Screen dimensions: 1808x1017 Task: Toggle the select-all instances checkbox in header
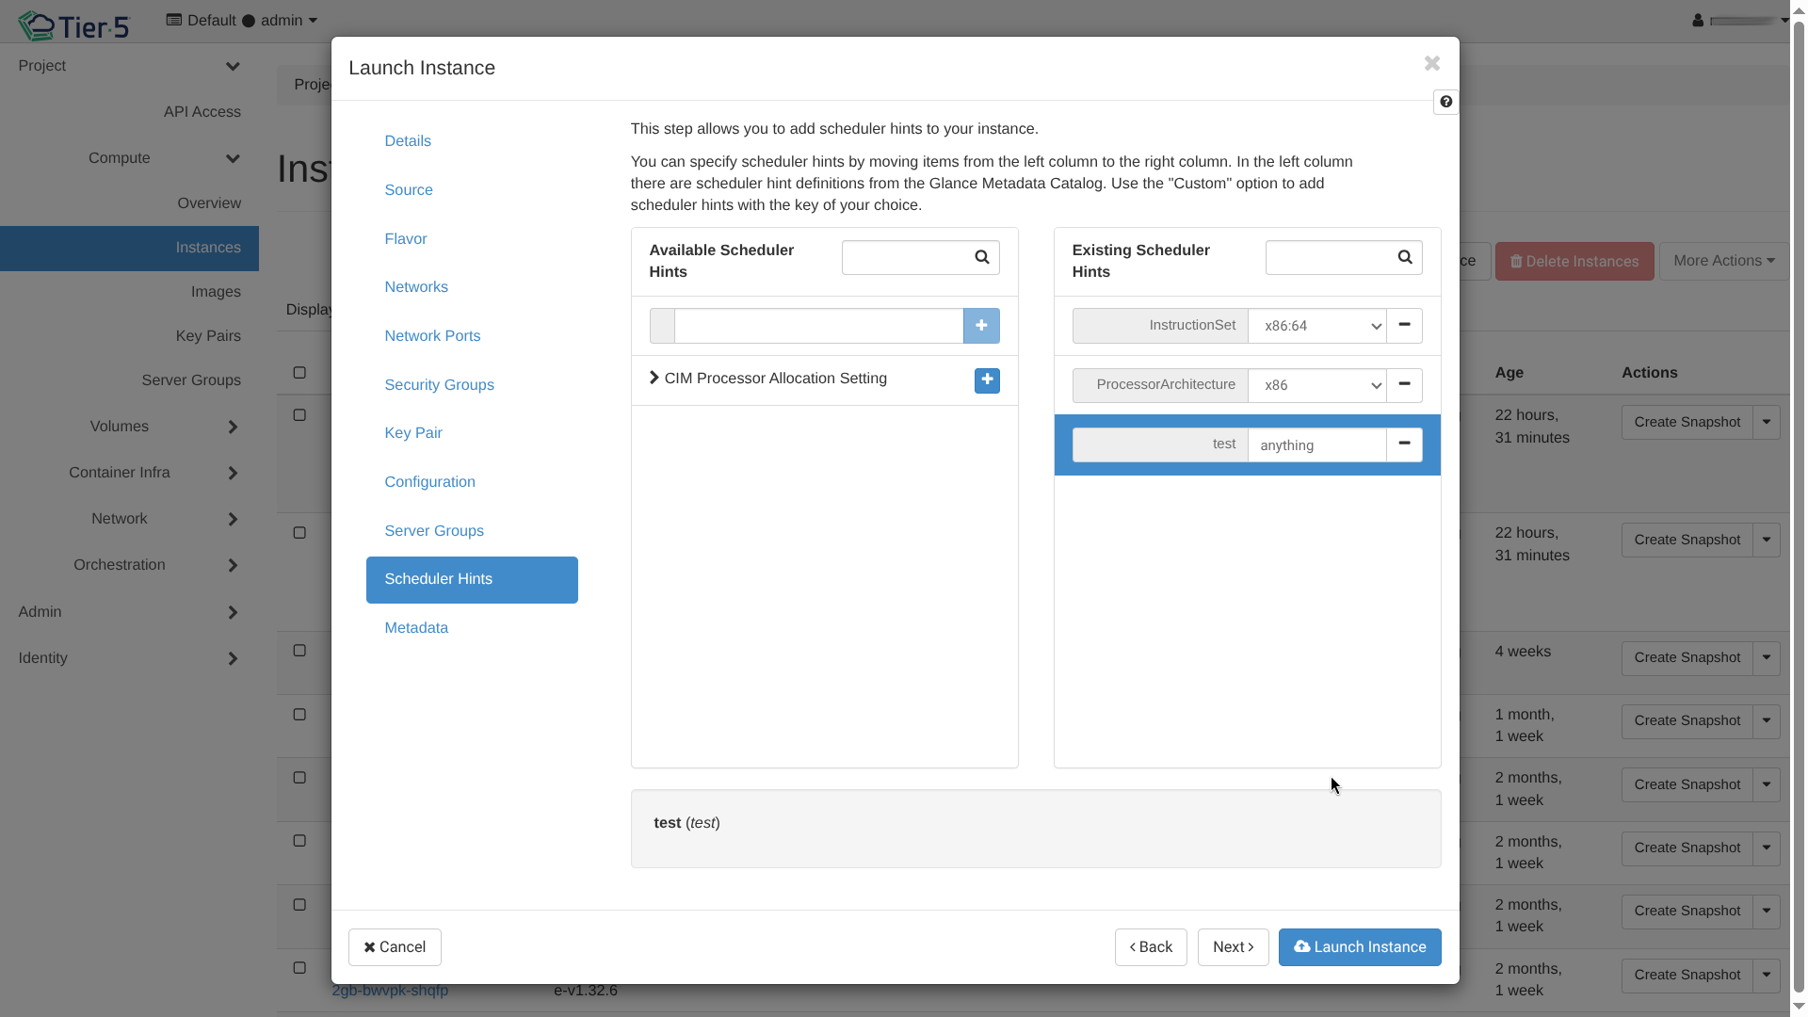click(x=299, y=373)
